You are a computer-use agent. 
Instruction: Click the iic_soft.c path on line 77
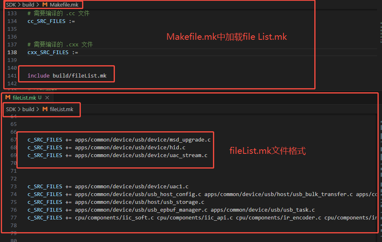click(x=114, y=218)
